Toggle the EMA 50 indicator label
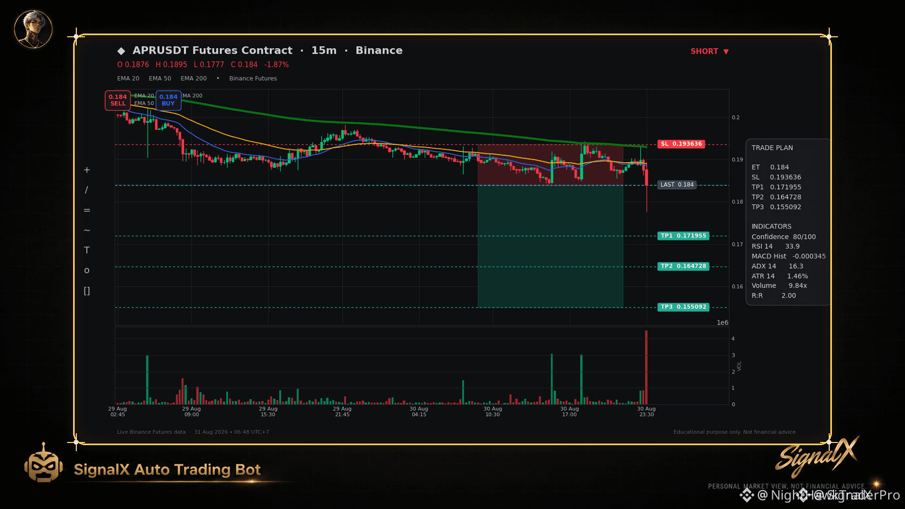905x509 pixels. (160, 78)
